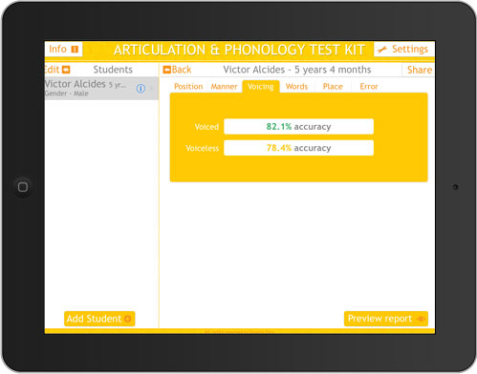Open the Error tab
477x374 pixels.
tap(369, 87)
